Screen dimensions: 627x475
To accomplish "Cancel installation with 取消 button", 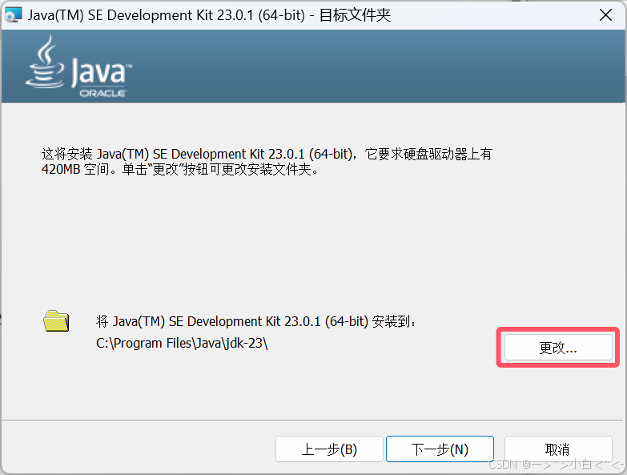I will point(558,449).
